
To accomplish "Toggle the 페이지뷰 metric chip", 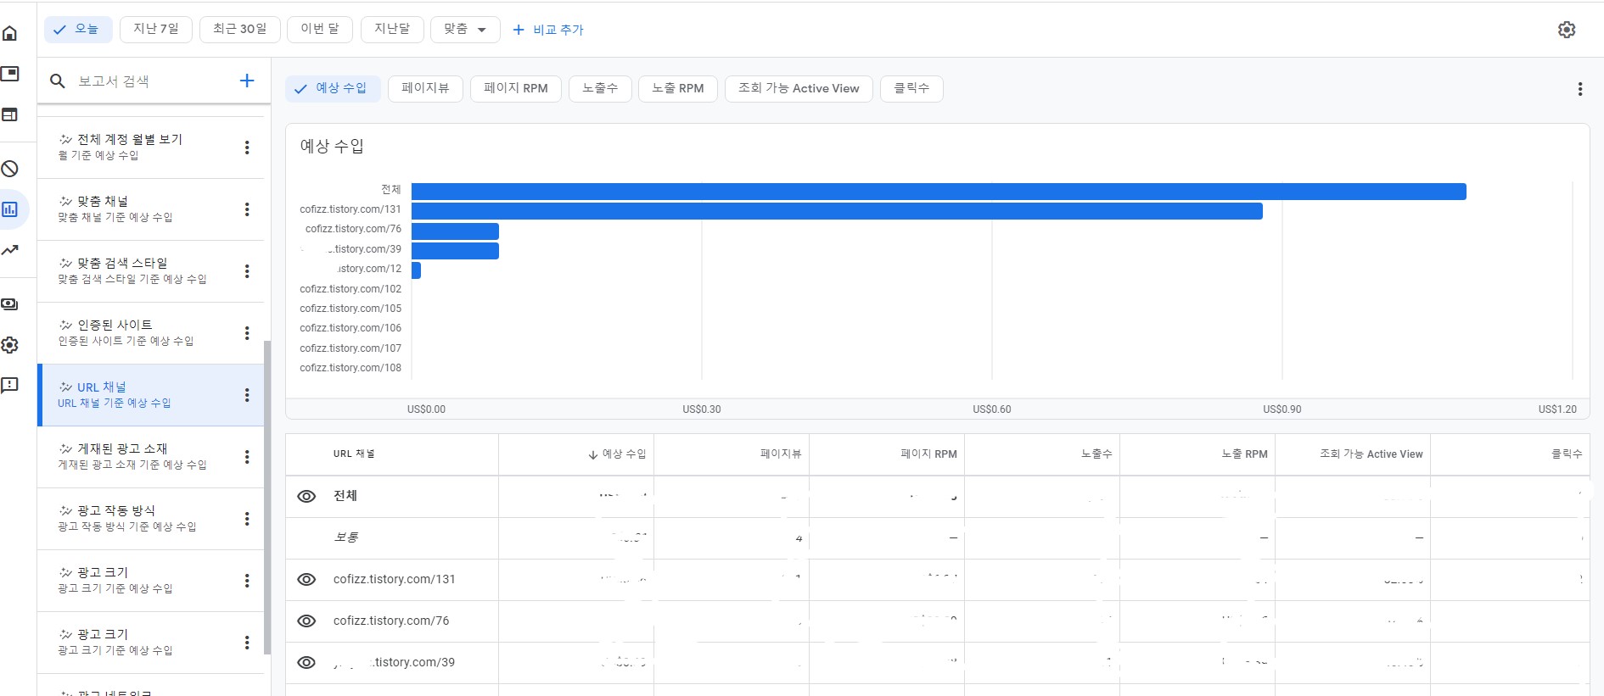I will [x=425, y=88].
